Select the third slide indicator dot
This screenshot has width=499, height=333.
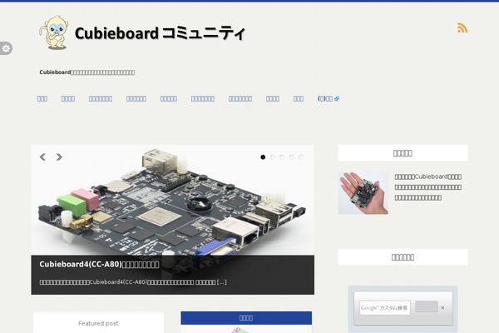click(x=282, y=157)
